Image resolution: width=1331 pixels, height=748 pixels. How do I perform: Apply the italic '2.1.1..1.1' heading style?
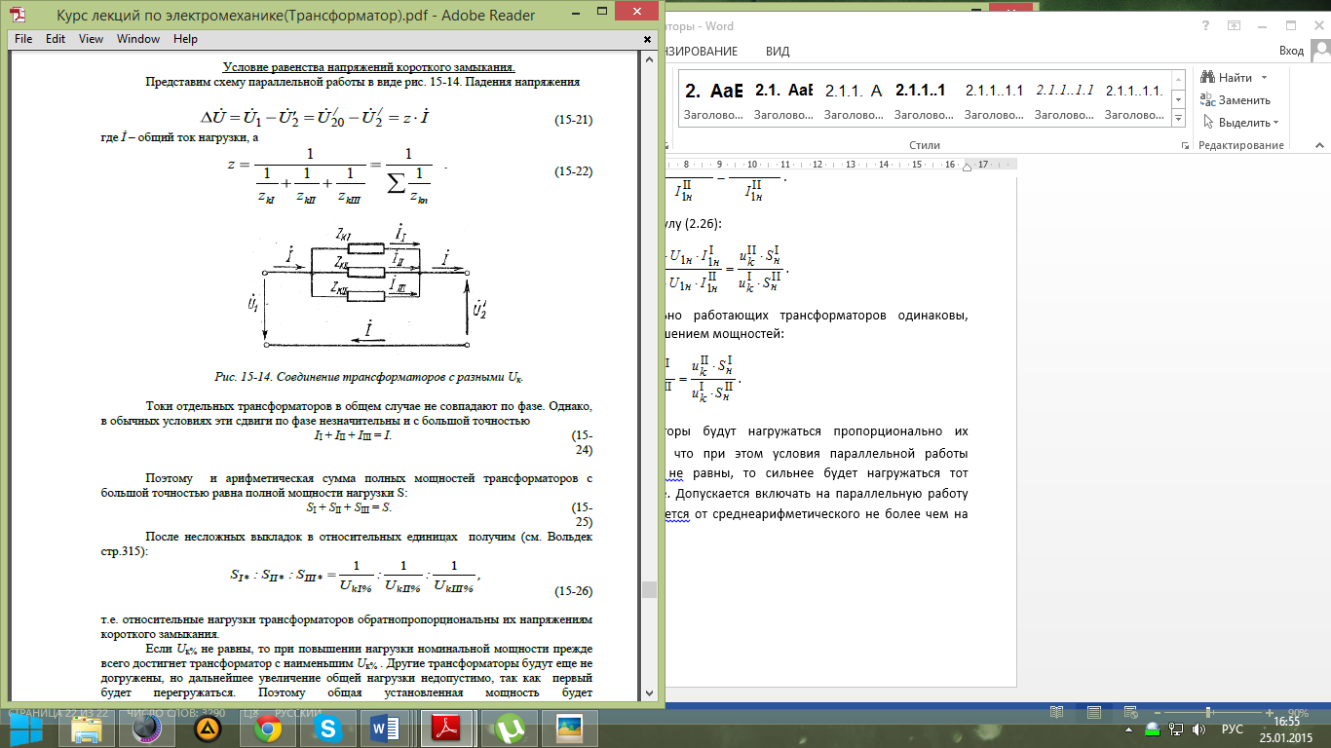[x=1064, y=100]
